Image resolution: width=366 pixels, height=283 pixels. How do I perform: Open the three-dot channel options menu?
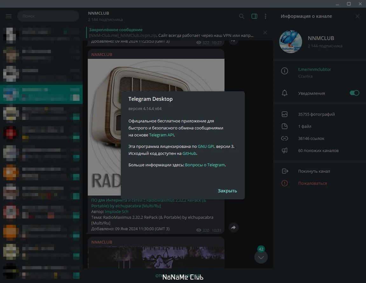click(x=266, y=16)
